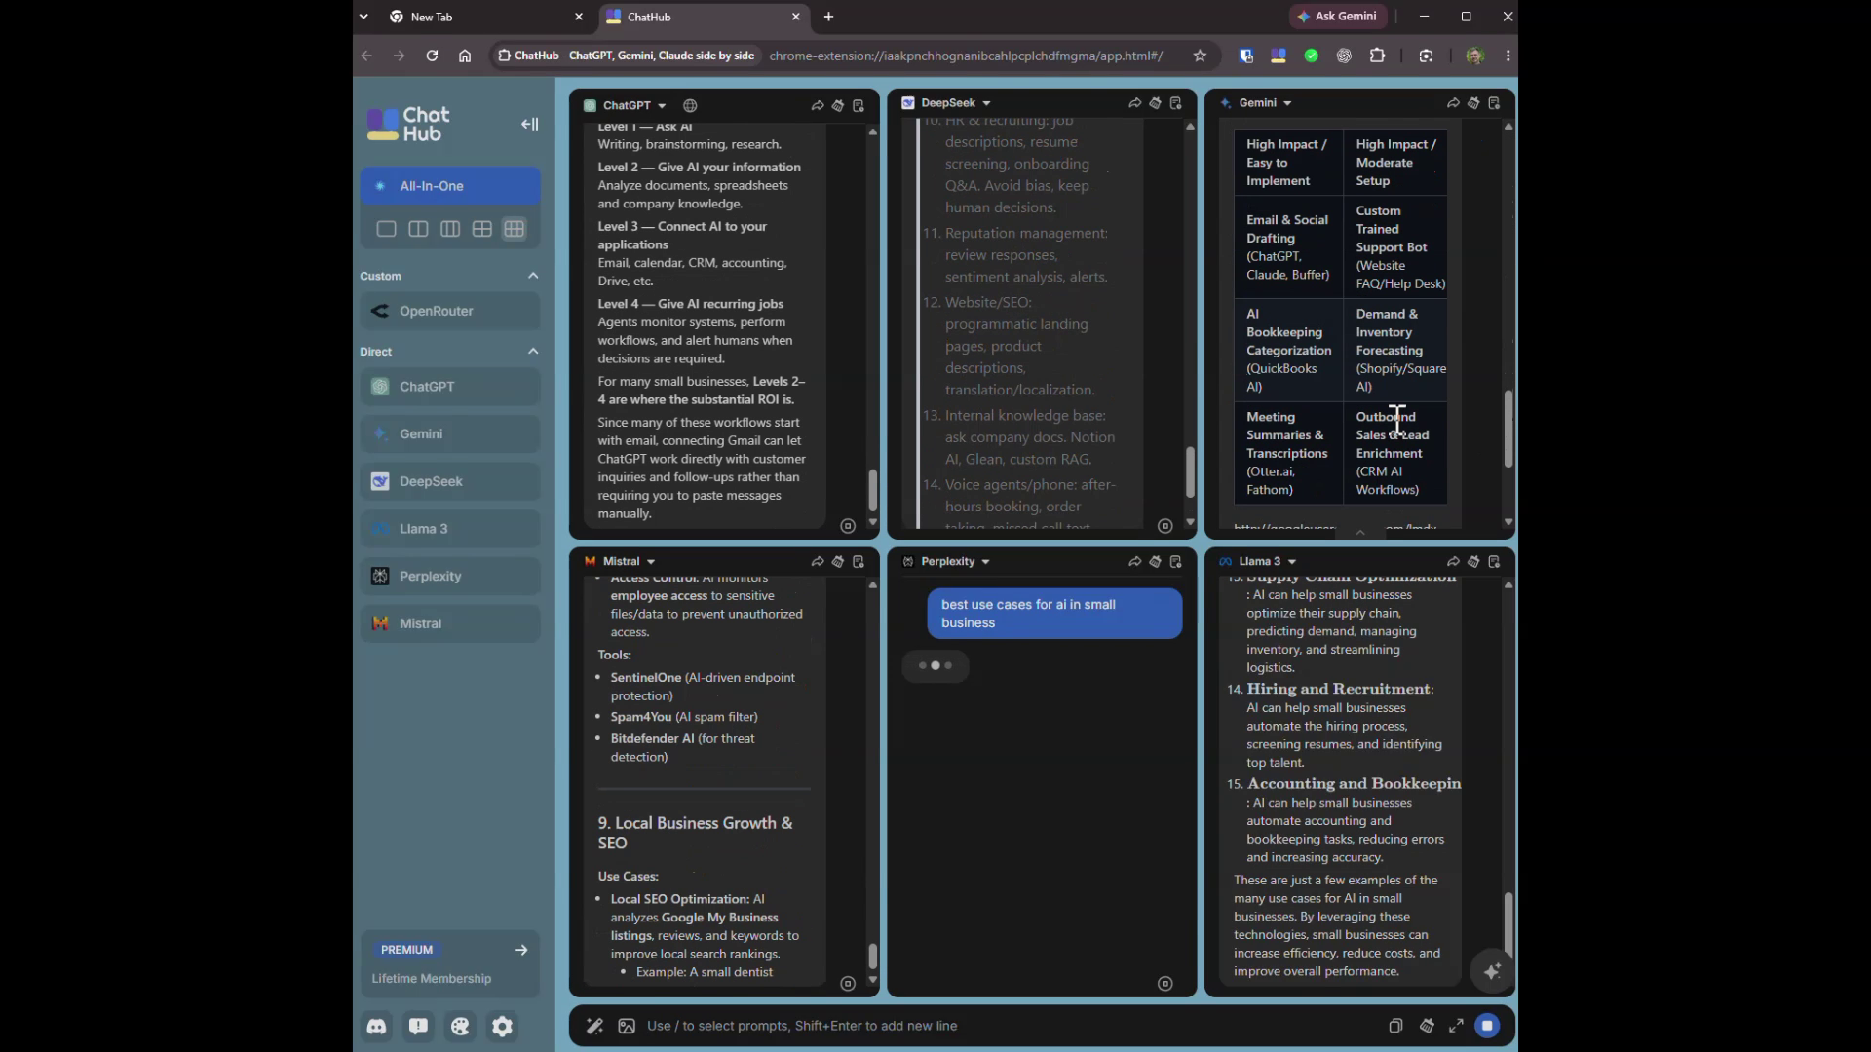Screen dimensions: 1871x1052
Task: Click the blue stop button in input bar
Action: 1487,1026
